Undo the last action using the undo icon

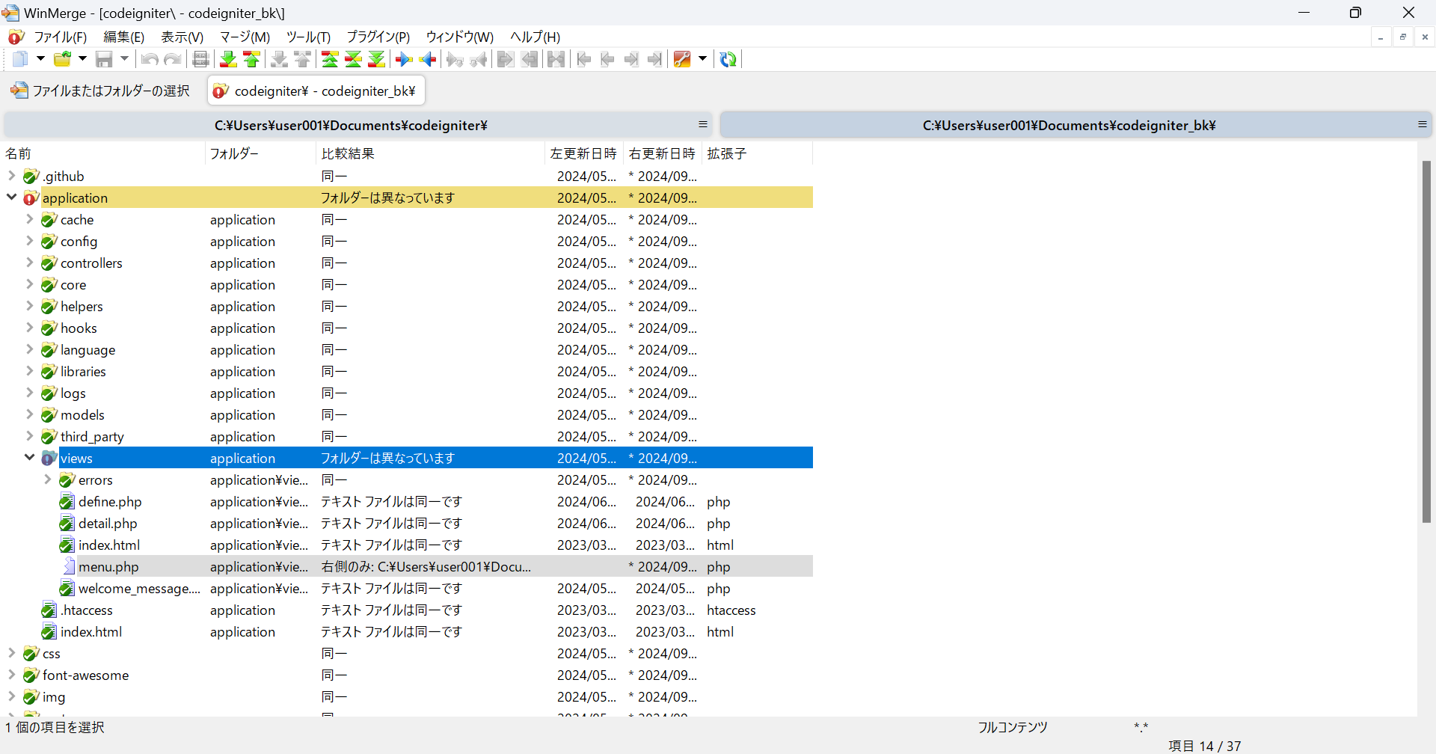coord(149,59)
